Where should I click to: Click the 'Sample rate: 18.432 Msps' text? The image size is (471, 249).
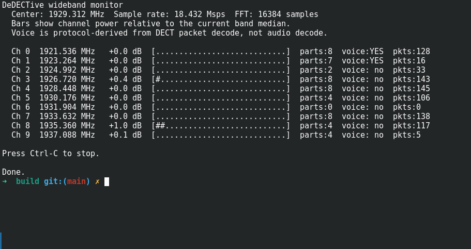[170, 14]
